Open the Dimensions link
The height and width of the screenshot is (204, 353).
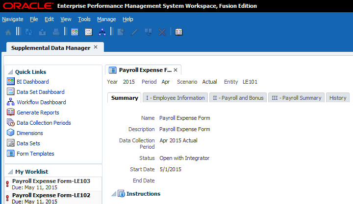point(30,133)
